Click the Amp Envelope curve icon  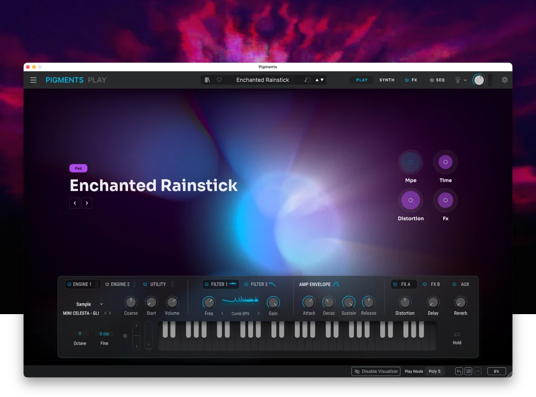pyautogui.click(x=336, y=284)
